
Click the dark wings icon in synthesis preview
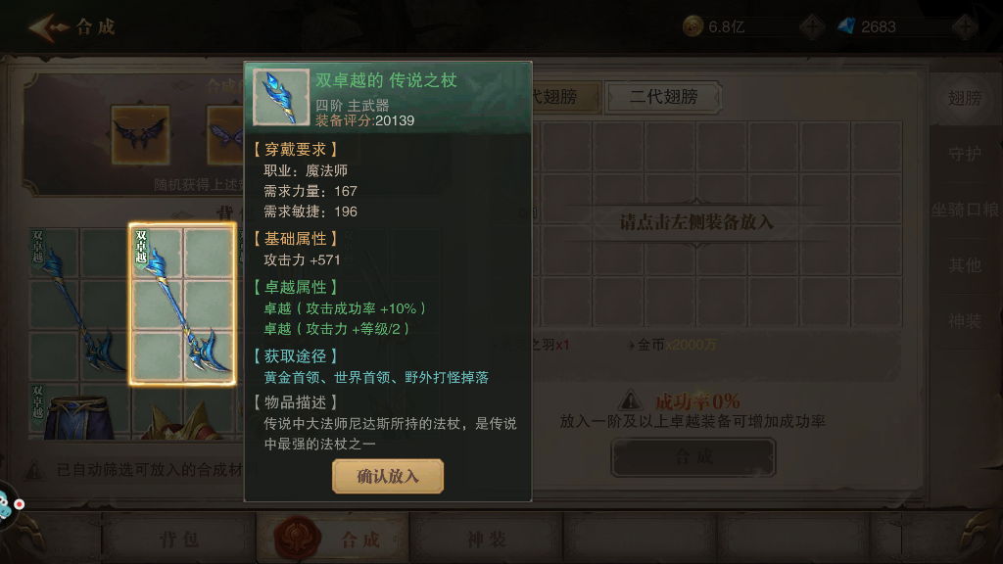point(140,135)
